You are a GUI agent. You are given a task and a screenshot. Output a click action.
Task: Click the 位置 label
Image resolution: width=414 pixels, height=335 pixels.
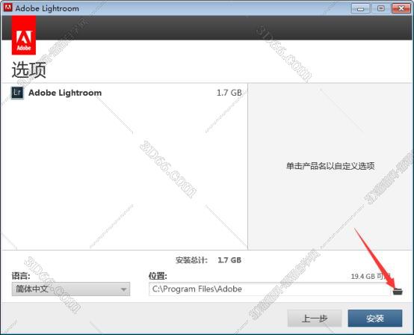[158, 276]
